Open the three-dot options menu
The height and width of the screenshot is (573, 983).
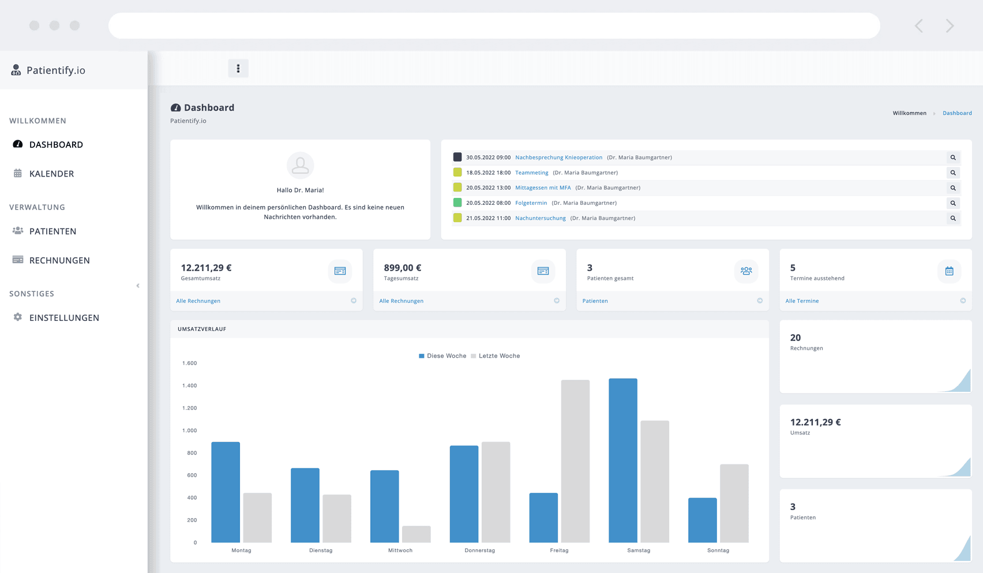(x=238, y=69)
